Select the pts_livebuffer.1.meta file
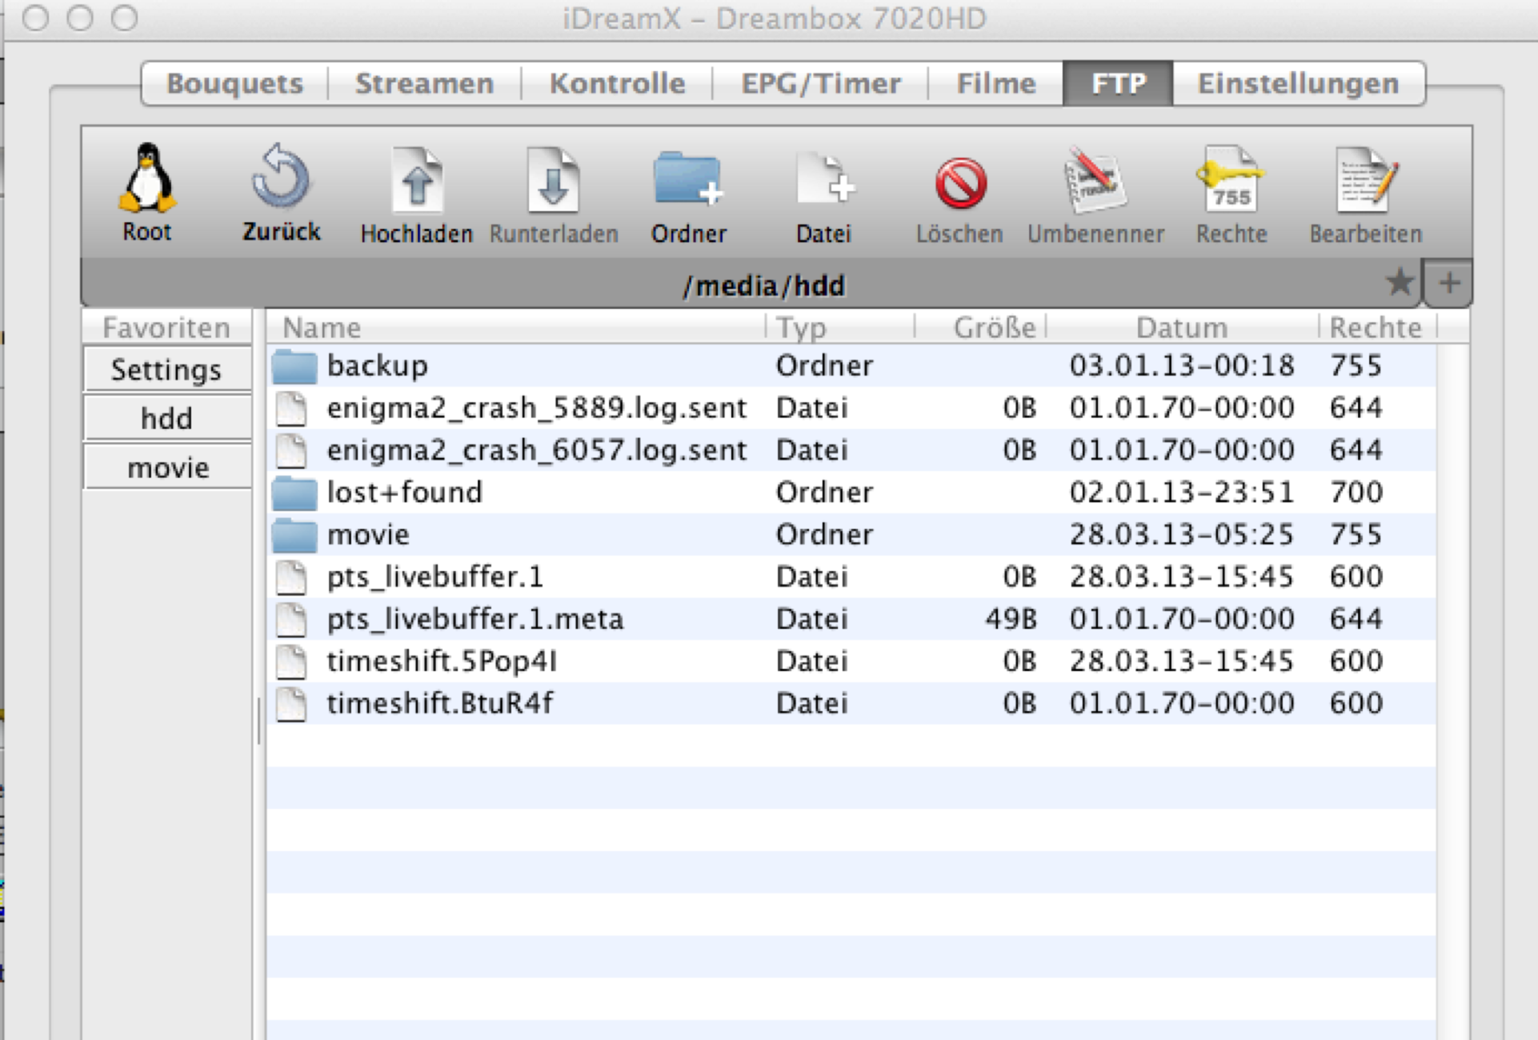This screenshot has width=1538, height=1040. point(475,619)
